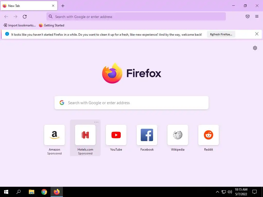This screenshot has width=263, height=197.
Task: Open the Save to Pocket button
Action: pos(248,16)
